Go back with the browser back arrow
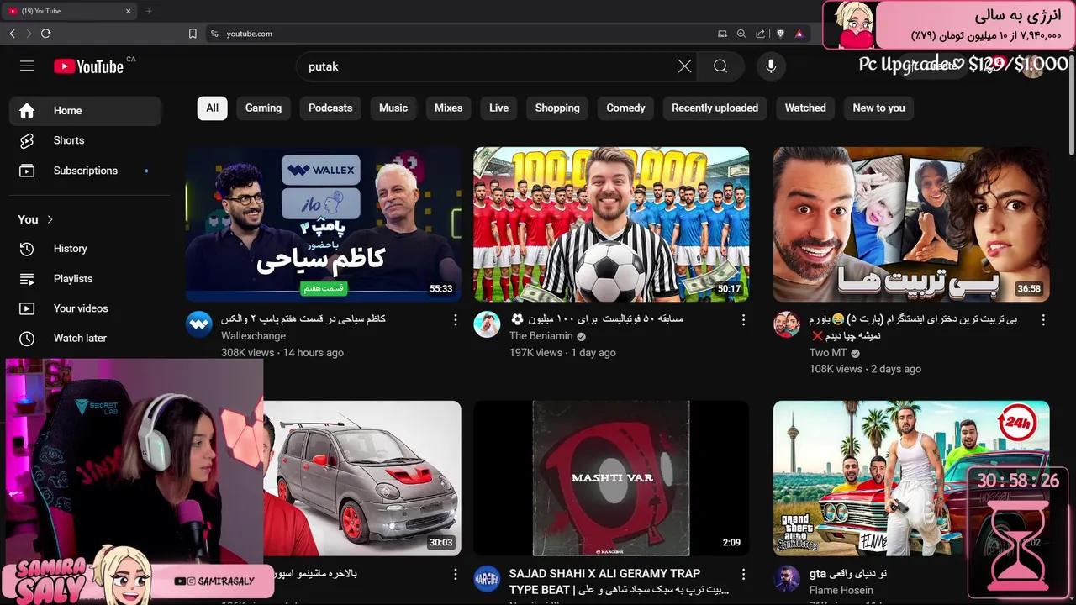 [x=12, y=34]
